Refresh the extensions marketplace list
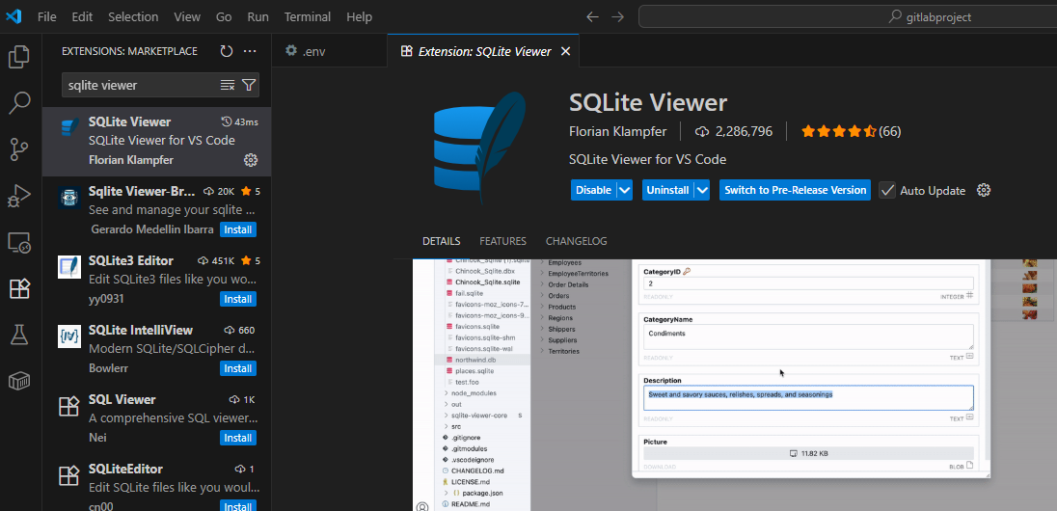 pos(227,51)
